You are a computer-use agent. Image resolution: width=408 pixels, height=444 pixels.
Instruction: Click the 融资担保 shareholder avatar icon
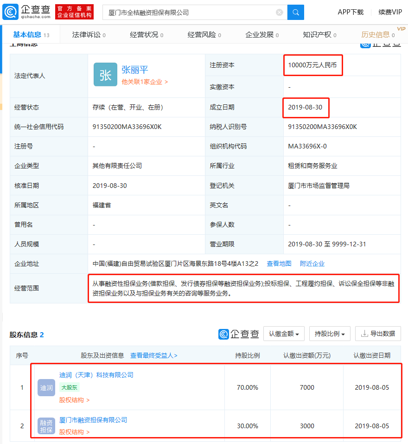pyautogui.click(x=46, y=425)
